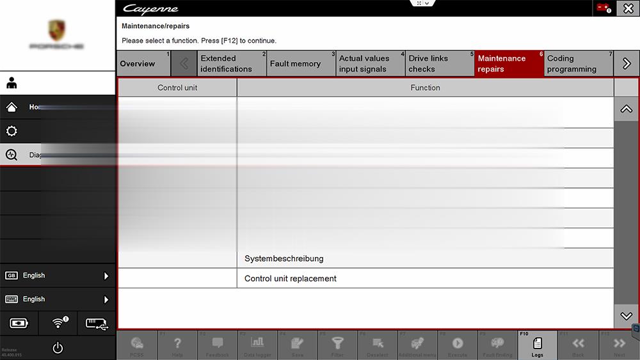Open the red battery warning icon in the title bar
640x360 pixels.
(604, 8)
